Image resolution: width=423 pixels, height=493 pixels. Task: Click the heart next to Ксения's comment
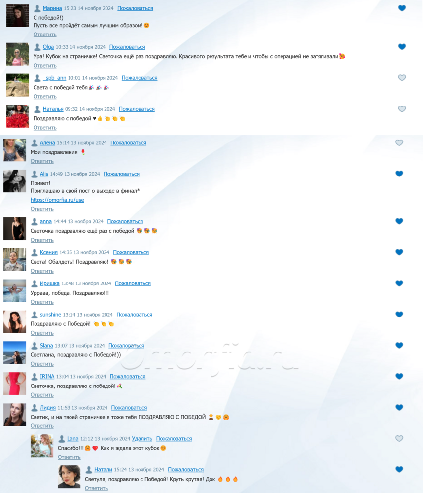coord(399,252)
